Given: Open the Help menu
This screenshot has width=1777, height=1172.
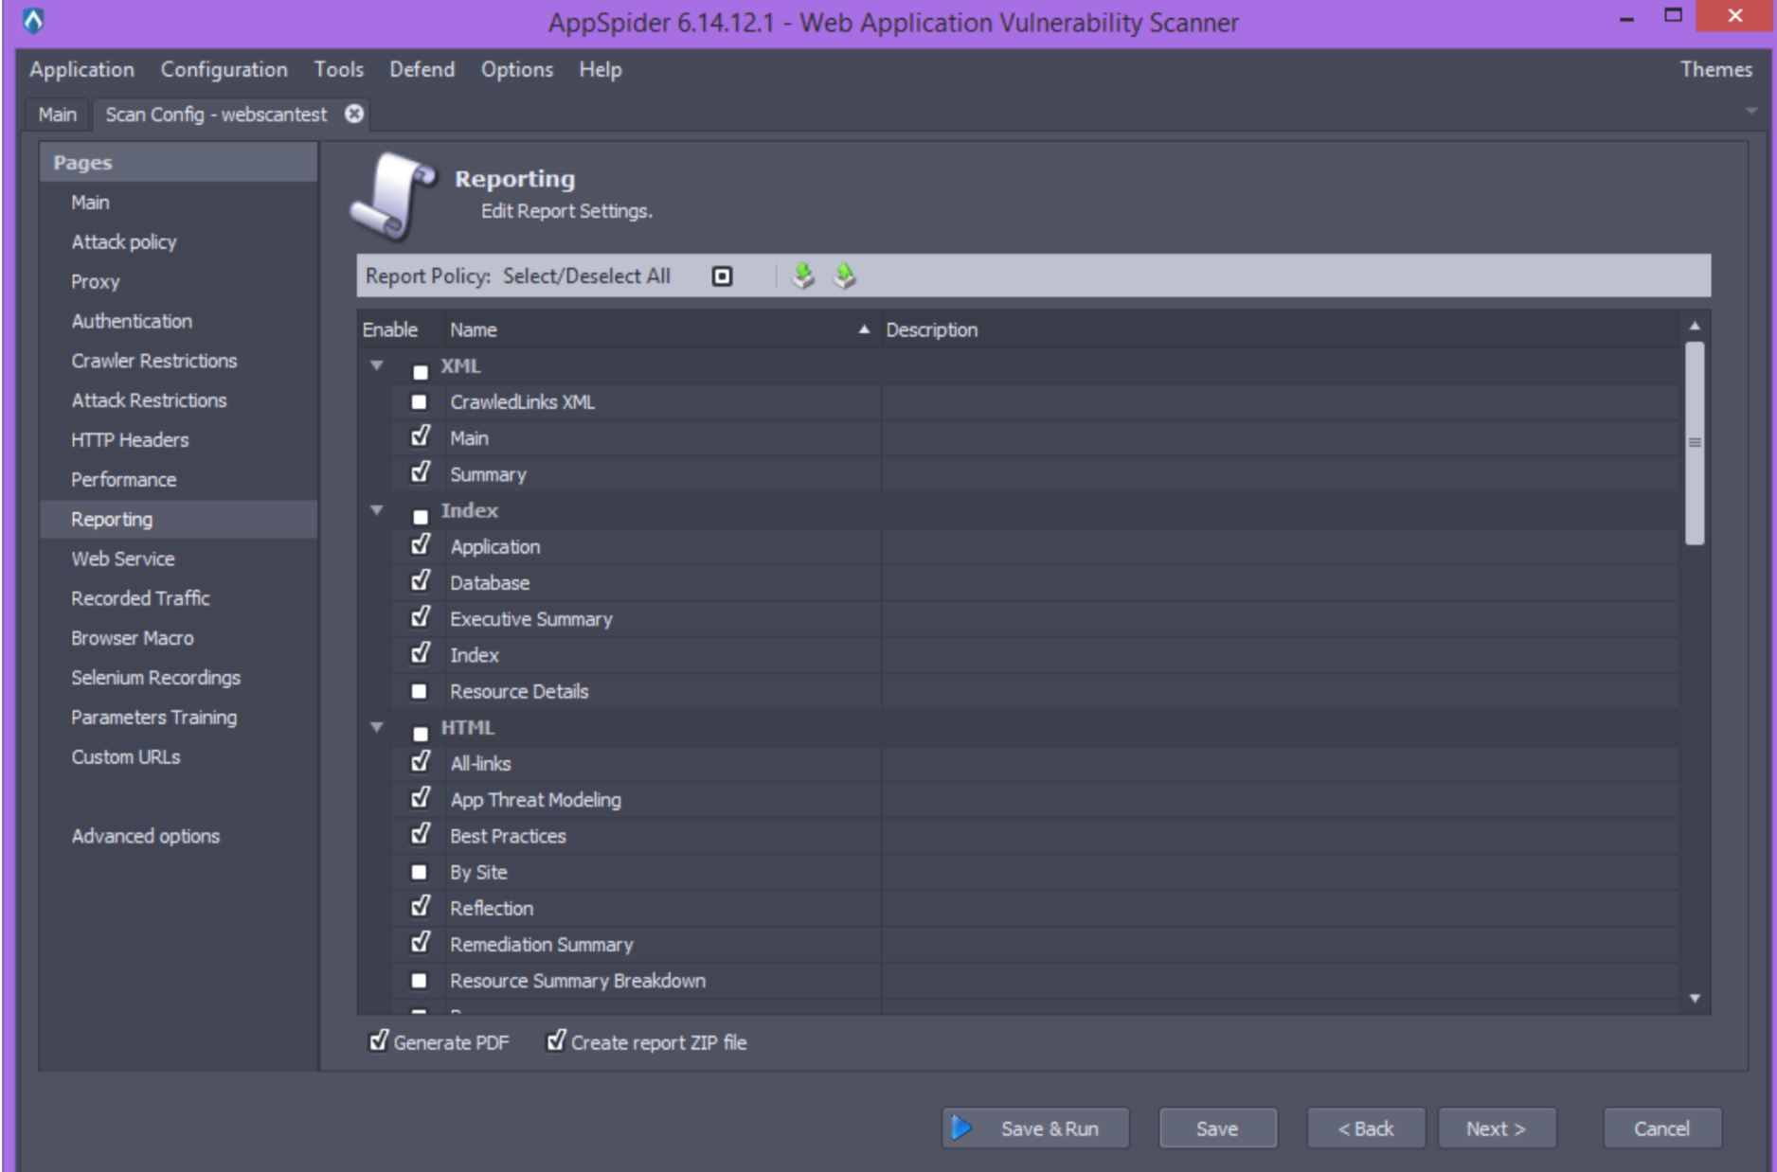Looking at the screenshot, I should tap(601, 69).
